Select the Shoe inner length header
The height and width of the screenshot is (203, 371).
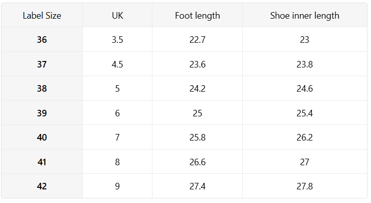tap(304, 16)
